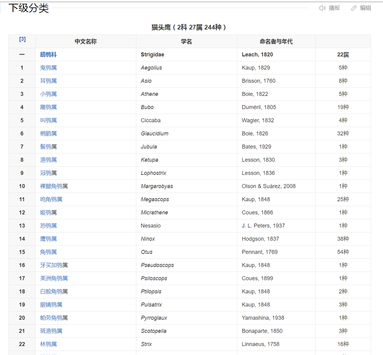Select the Micrathene scientific name
The image size is (383, 355).
[154, 213]
